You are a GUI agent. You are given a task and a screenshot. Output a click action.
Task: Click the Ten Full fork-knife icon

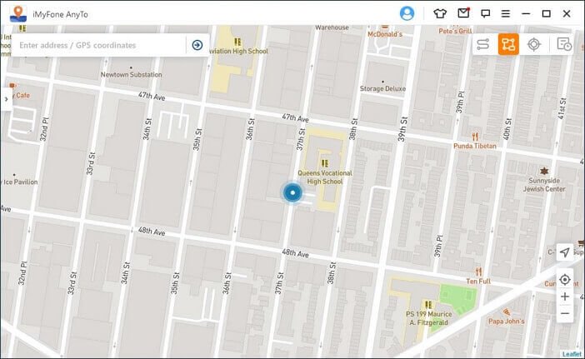pyautogui.click(x=478, y=272)
